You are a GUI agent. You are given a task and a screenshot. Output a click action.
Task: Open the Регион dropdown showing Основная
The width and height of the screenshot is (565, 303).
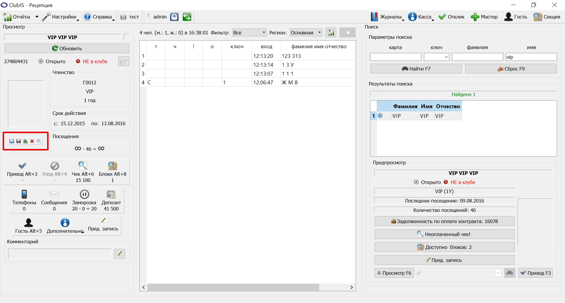[x=306, y=33]
